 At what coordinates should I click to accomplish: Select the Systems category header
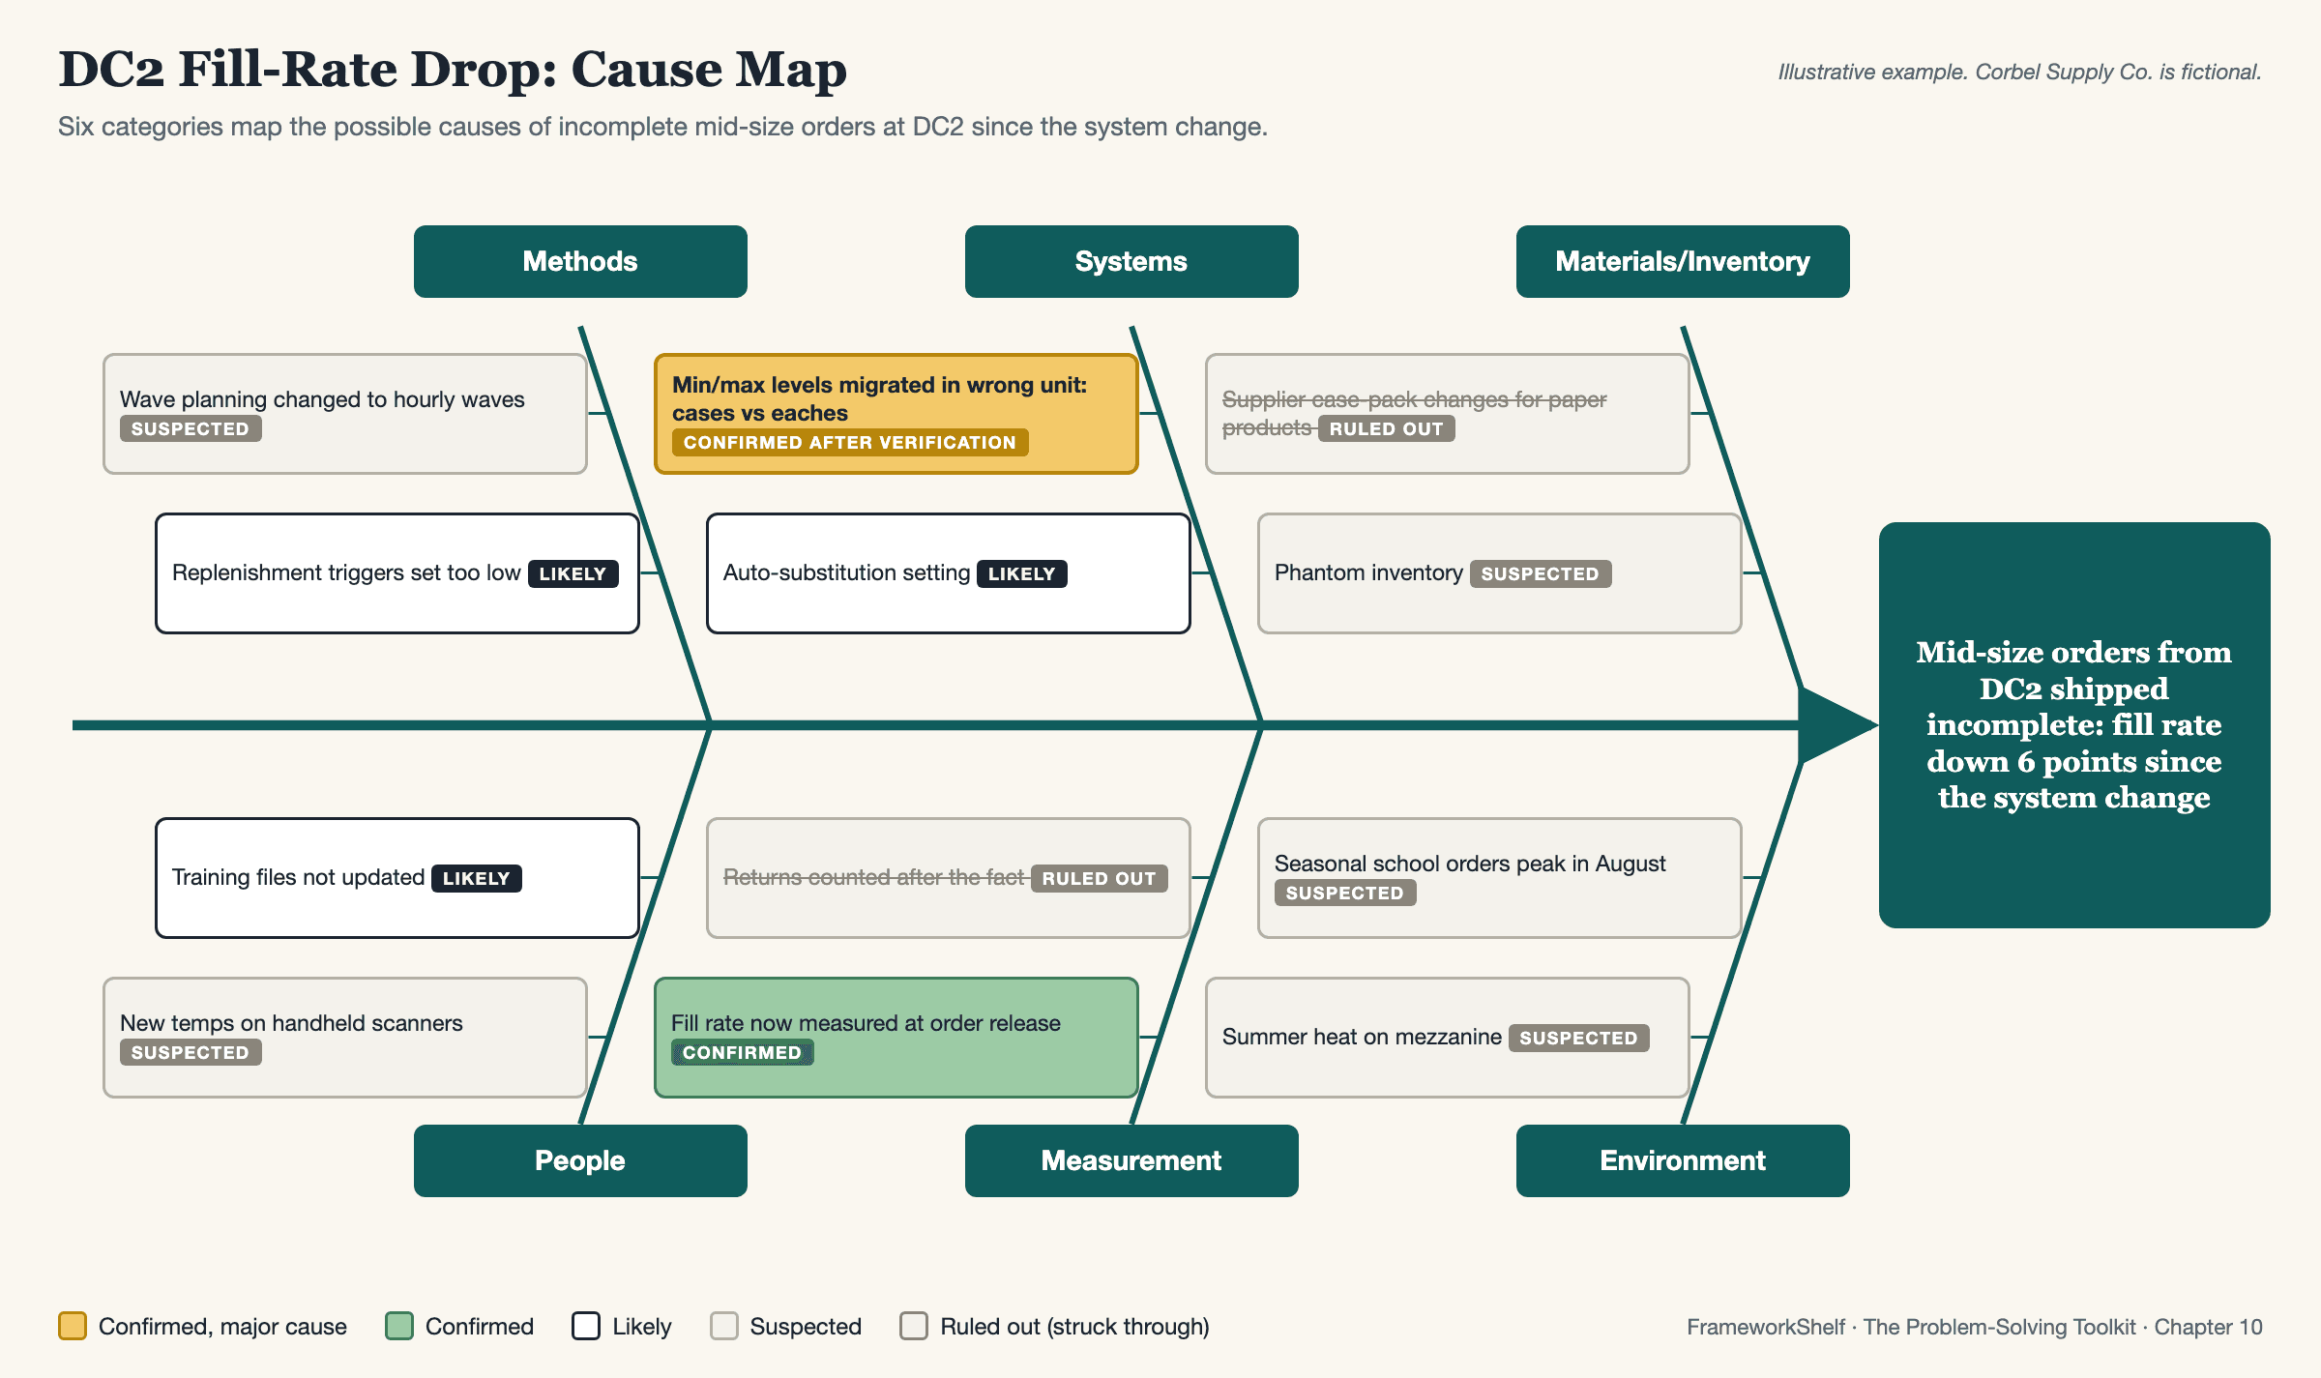(x=1131, y=261)
